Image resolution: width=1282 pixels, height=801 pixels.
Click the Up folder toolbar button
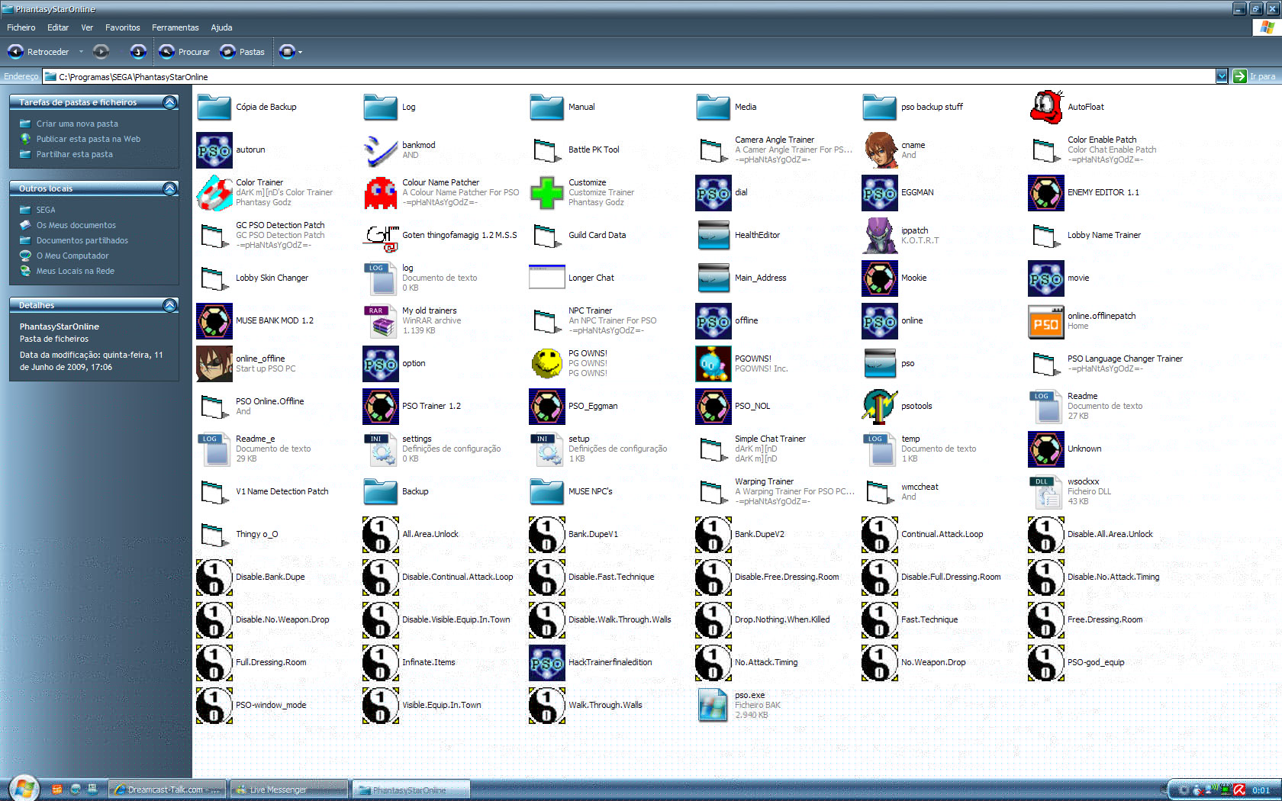coord(137,52)
